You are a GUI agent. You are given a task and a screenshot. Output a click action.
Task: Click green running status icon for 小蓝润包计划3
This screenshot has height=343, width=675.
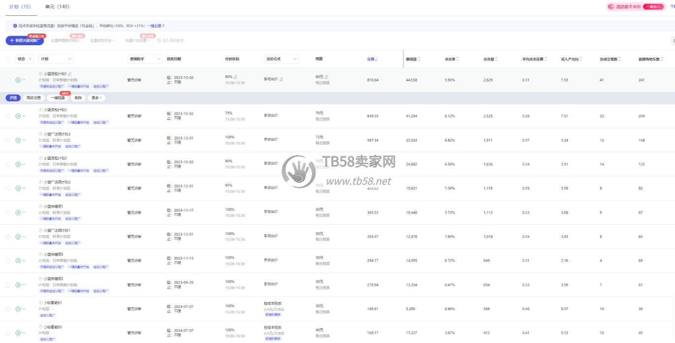18,116
